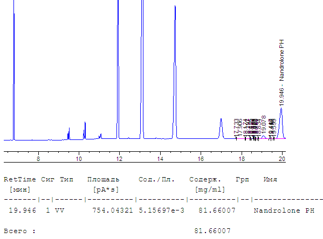Screen dimensions: 323x239
Task: Click the peak label 17.733
Action: point(236,126)
